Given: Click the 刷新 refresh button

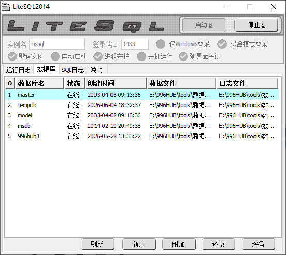Looking at the screenshot, I should point(98,244).
